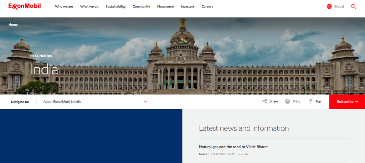Open the Who we are menu

(x=64, y=6)
